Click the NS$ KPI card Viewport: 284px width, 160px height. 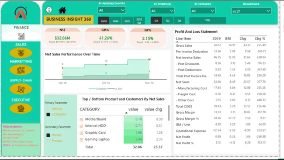[62, 37]
